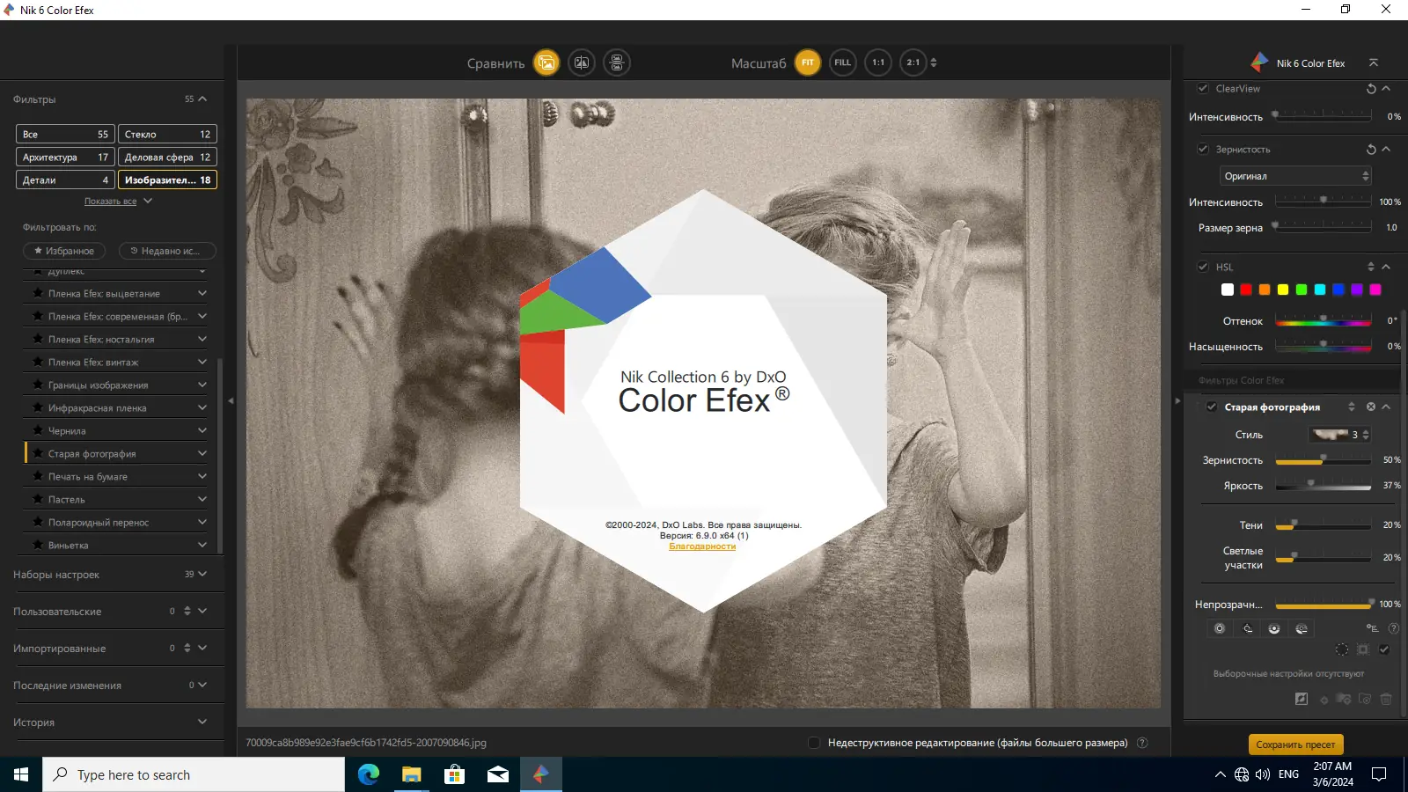Image resolution: width=1408 pixels, height=792 pixels.
Task: Add a control line
Action: 1247,628
